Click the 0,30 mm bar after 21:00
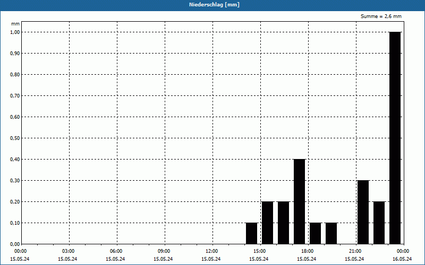425x265 pixels. (363, 212)
